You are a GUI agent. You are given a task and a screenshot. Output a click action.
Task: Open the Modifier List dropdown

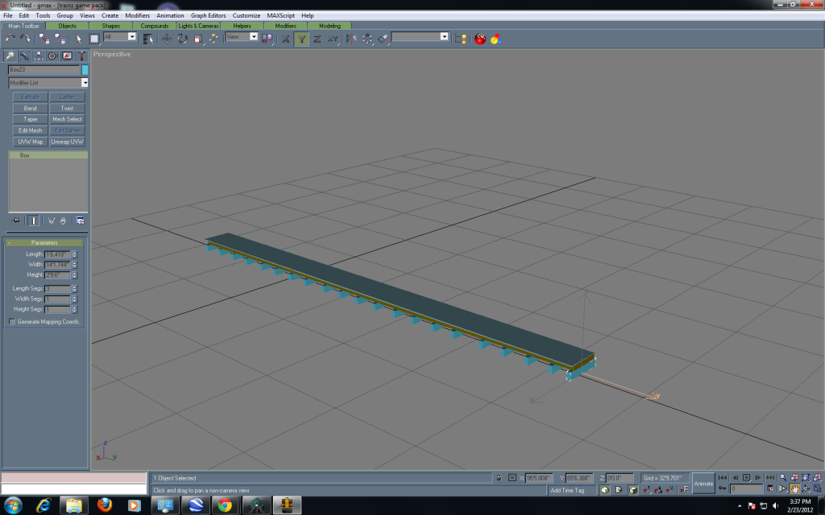pyautogui.click(x=84, y=83)
